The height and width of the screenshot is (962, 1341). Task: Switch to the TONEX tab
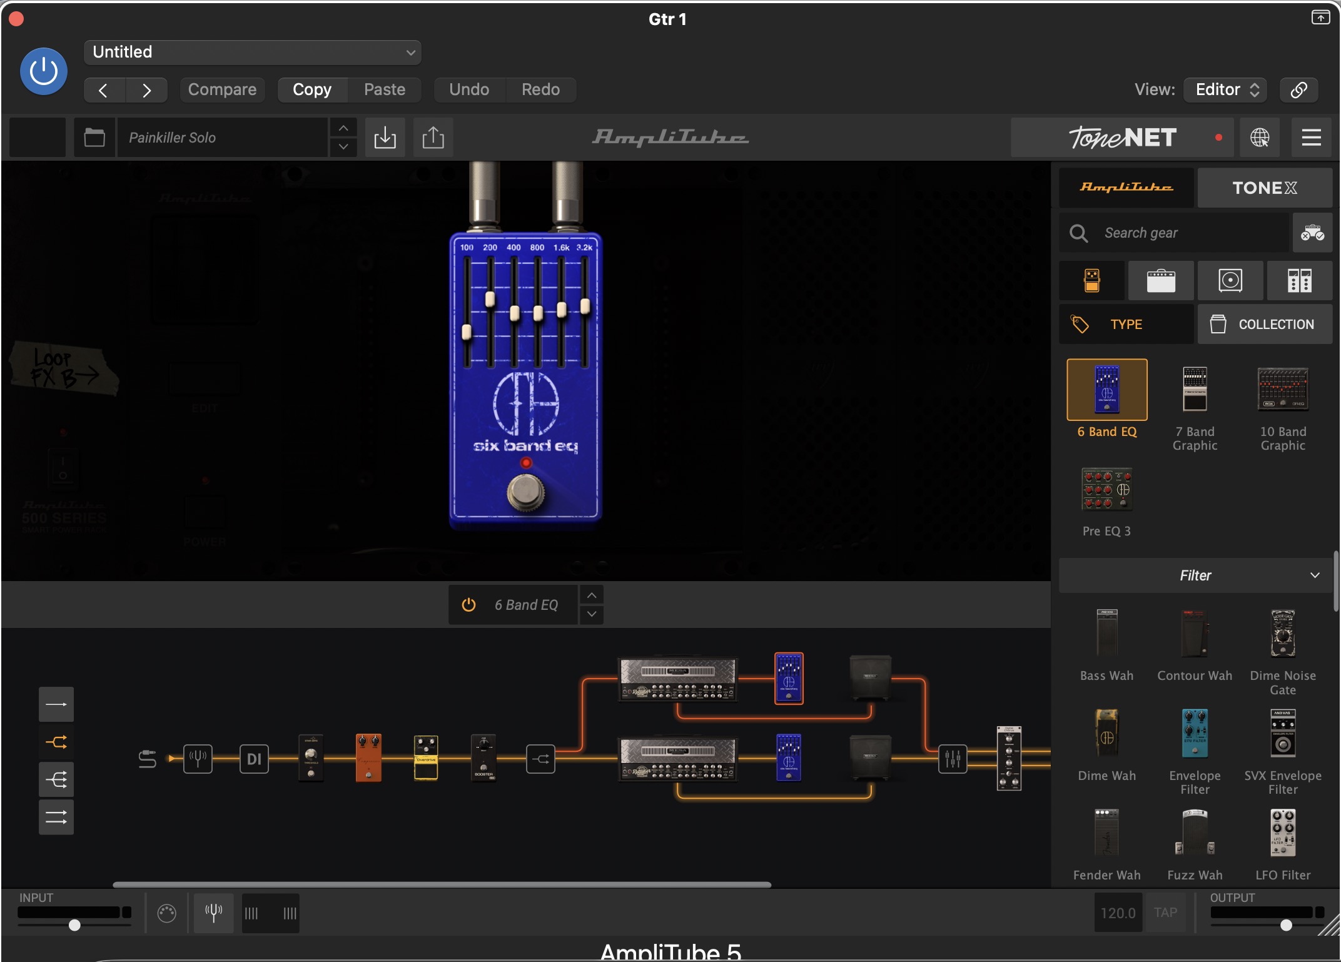coord(1264,188)
